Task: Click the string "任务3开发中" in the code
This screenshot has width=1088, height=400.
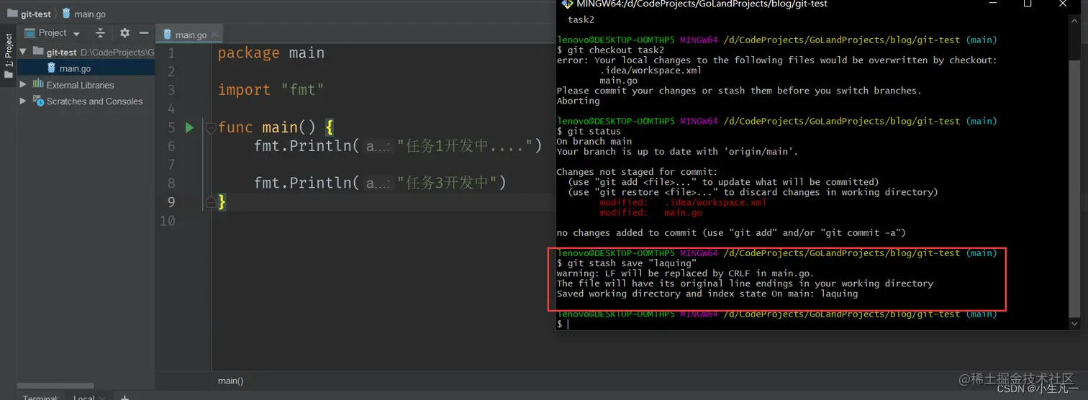Action: pos(451,183)
